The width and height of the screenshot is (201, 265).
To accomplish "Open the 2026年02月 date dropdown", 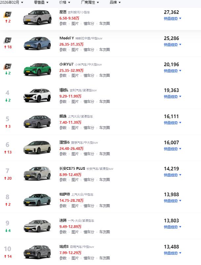I will point(12,2).
